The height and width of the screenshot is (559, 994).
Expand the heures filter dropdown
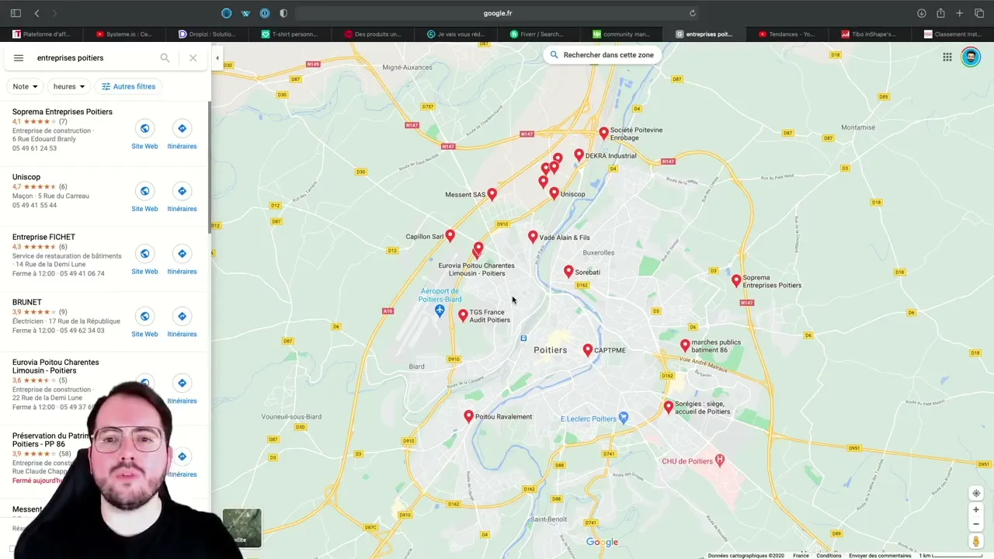coord(69,86)
